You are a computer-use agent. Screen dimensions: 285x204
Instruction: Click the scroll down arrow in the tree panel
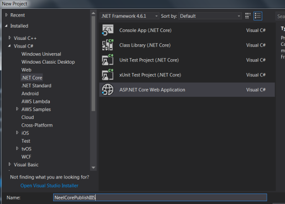(94, 168)
